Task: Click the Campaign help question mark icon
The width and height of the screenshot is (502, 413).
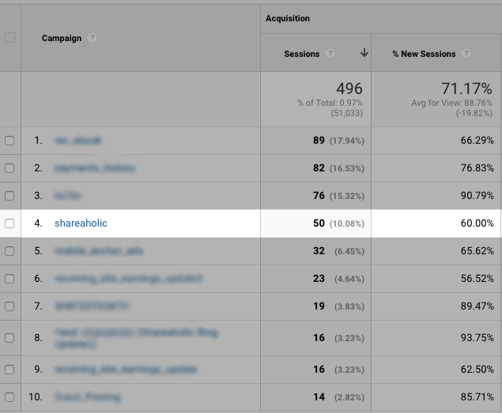Action: (x=92, y=38)
